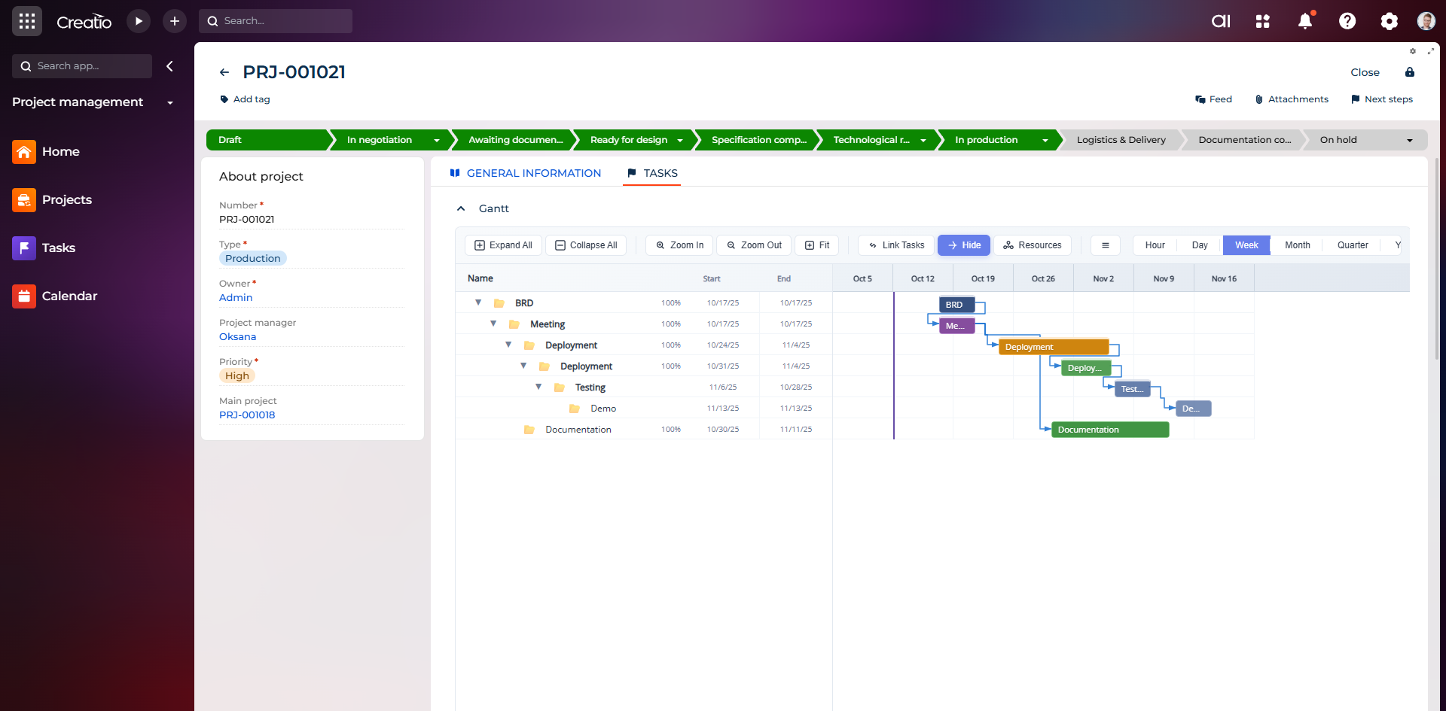Open the app launcher grid icon
Viewport: 1446px width, 711px height.
point(27,21)
